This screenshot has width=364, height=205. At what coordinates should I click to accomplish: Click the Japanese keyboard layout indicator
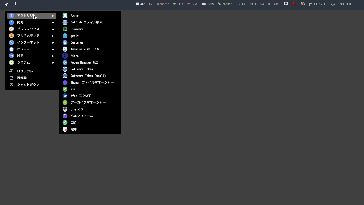click(x=159, y=4)
